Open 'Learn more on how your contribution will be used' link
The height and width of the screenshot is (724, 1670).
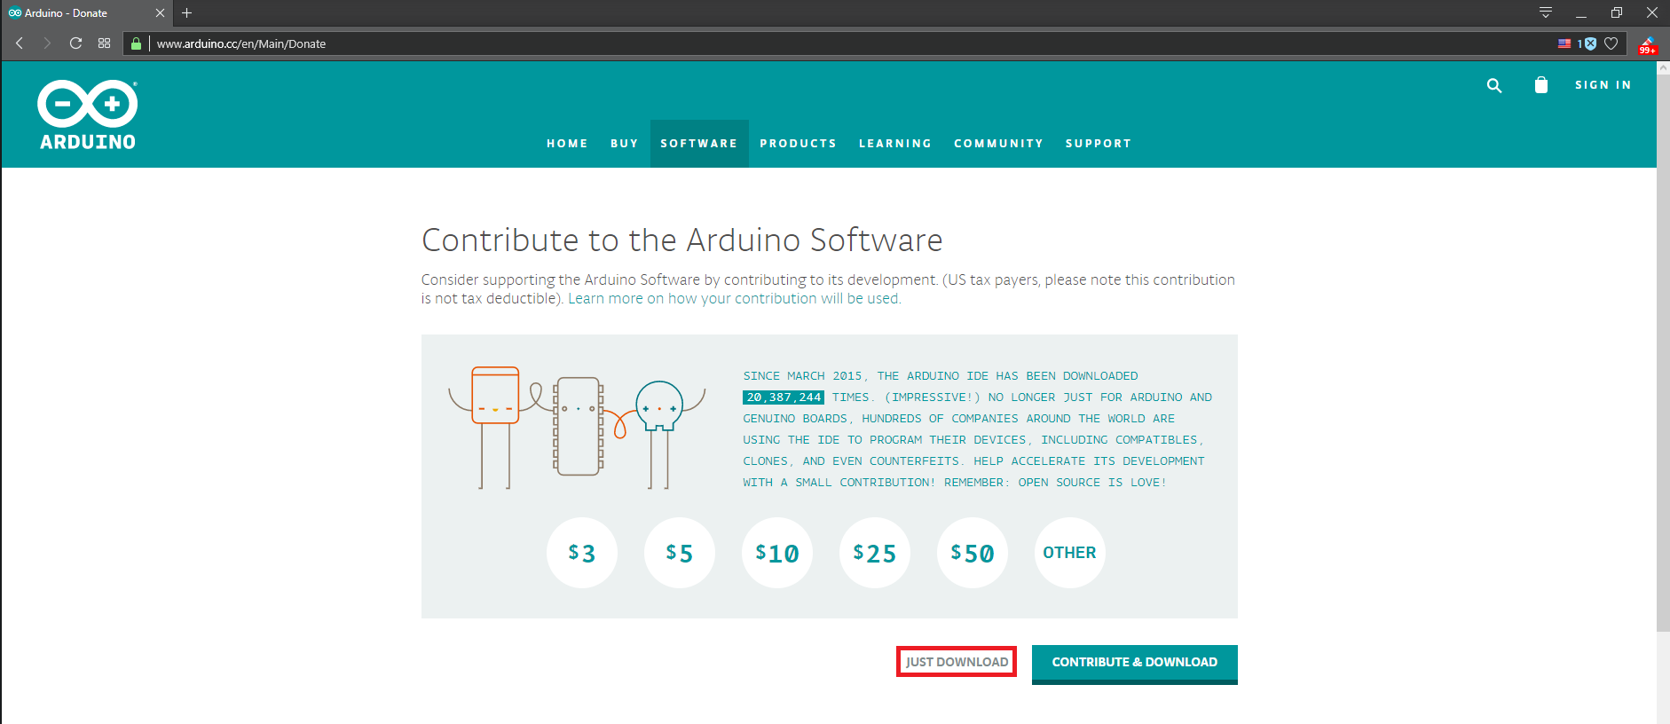tap(734, 299)
